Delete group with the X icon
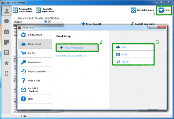The image size is (174, 119). 49,22
